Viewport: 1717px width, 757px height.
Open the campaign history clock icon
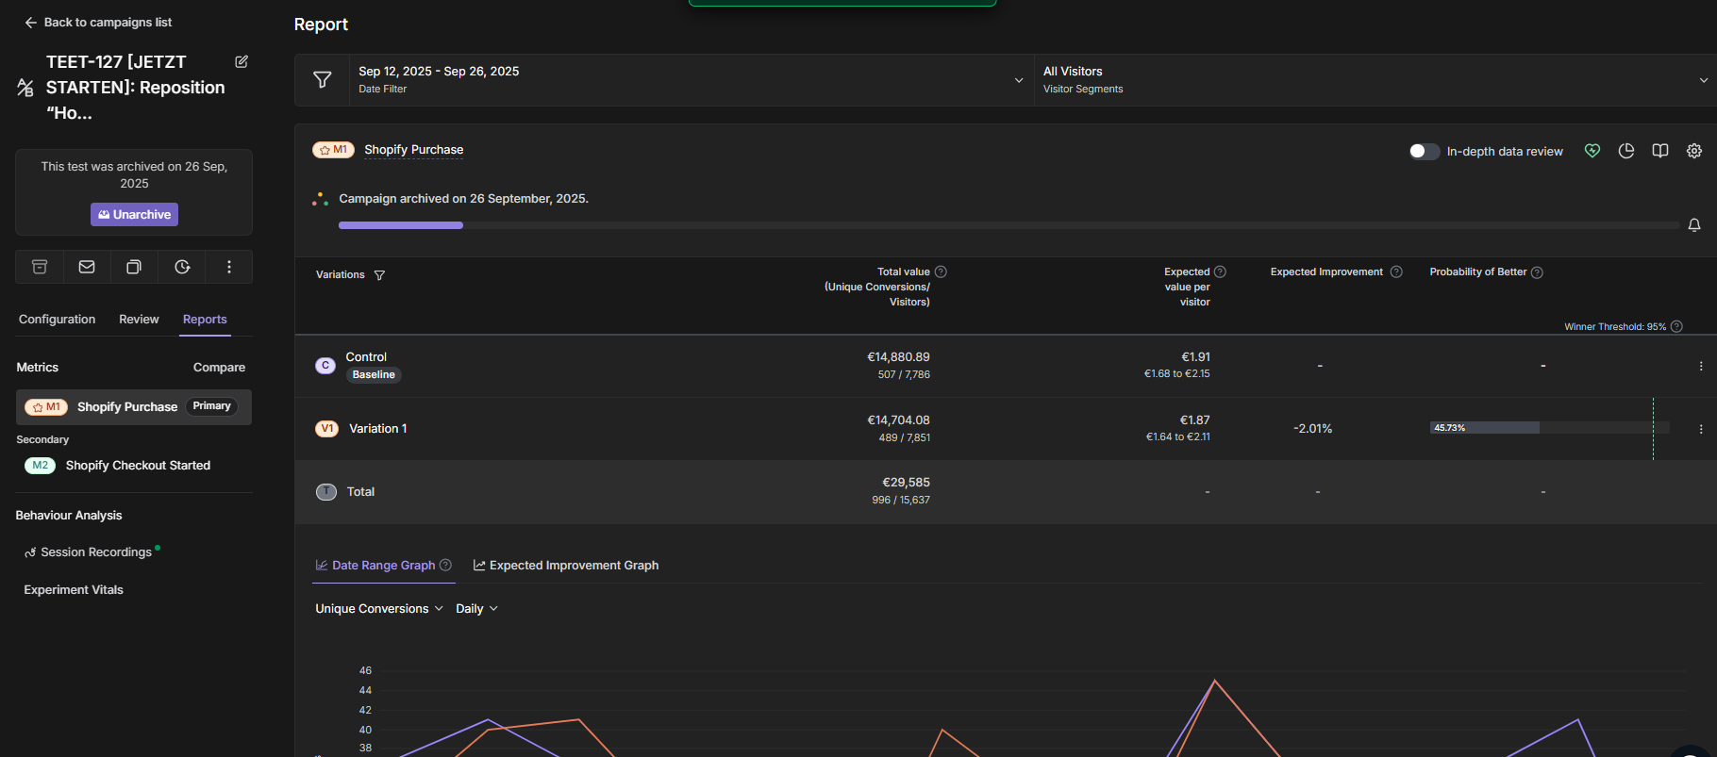click(182, 267)
